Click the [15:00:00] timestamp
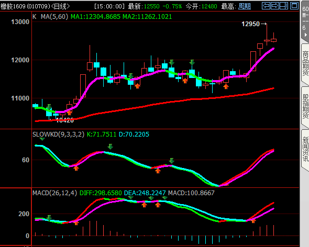Screen dimensions: 309x247 click(x=109, y=6)
